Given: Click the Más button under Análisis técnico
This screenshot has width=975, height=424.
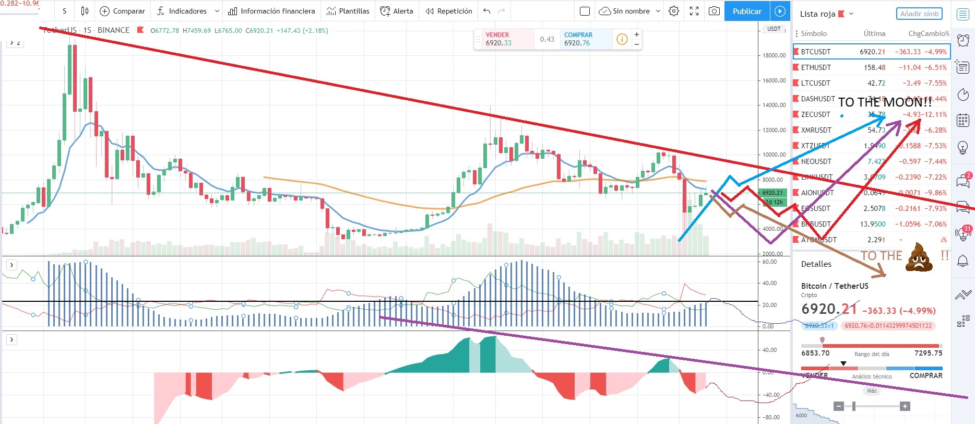Looking at the screenshot, I should [872, 391].
